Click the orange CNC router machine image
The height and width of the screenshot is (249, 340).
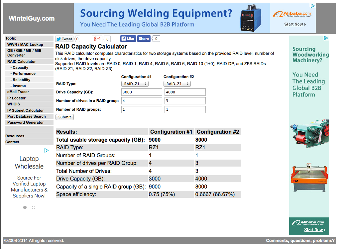(x=309, y=178)
